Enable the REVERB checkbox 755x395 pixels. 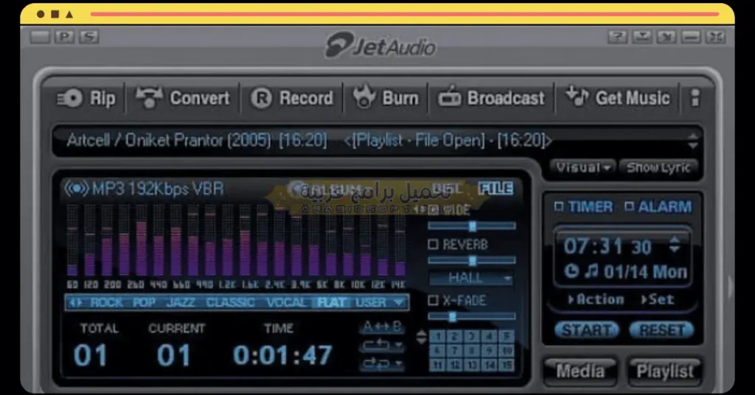click(x=433, y=245)
